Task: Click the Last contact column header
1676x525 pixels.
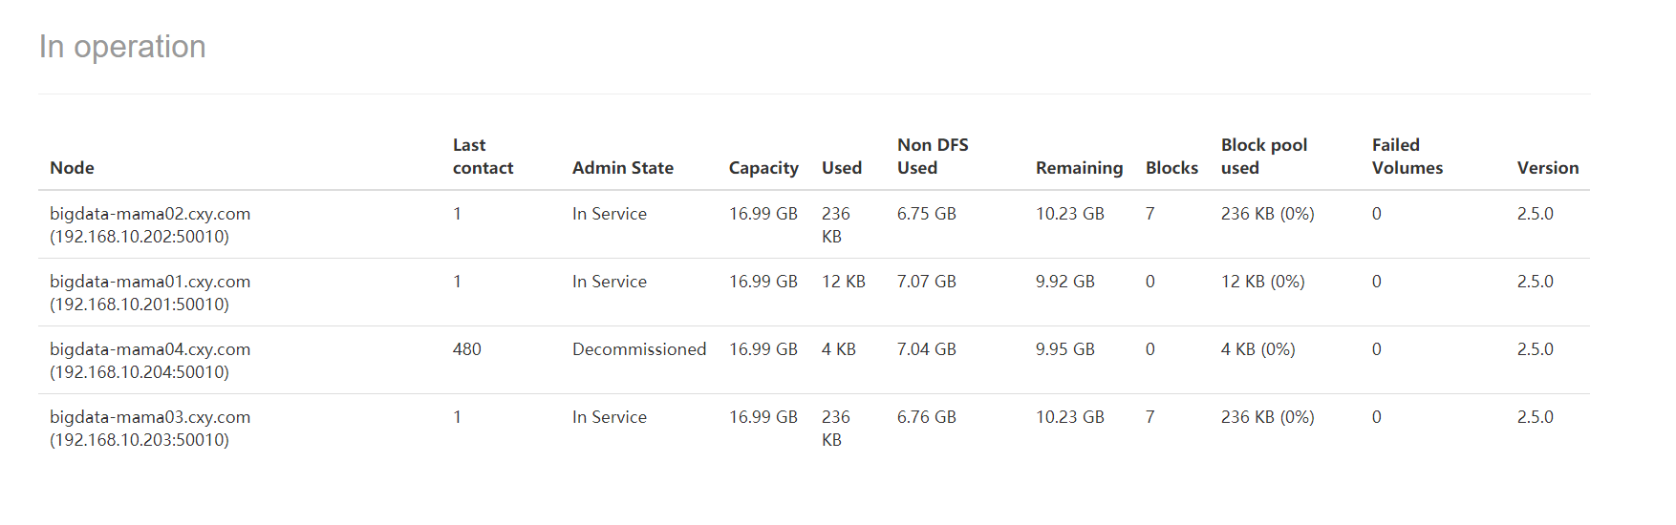Action: click(483, 157)
